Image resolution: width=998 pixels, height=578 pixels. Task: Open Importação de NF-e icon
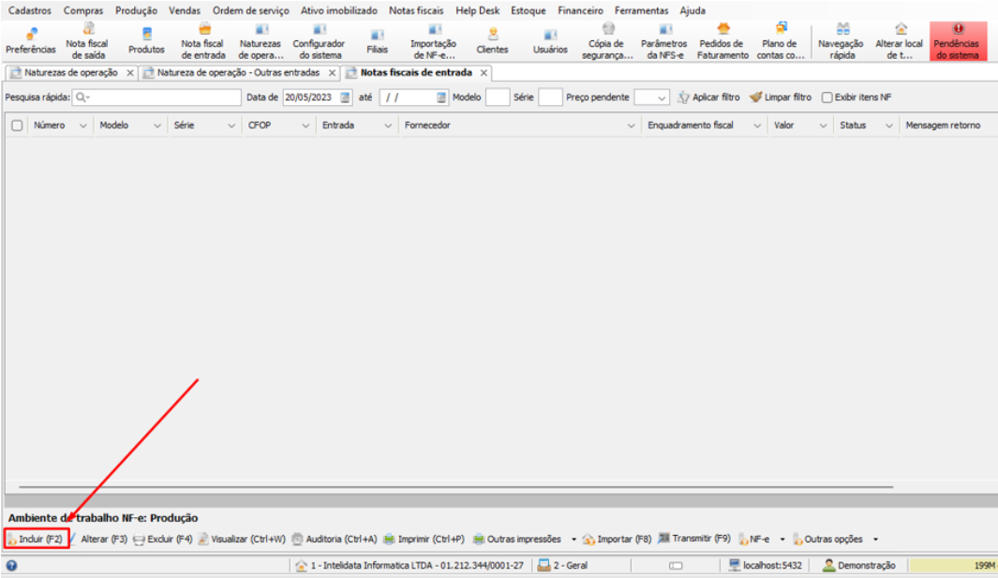(x=434, y=40)
